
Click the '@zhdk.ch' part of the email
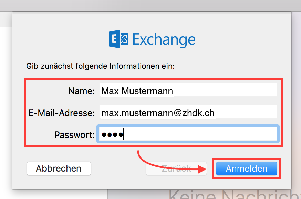(196, 113)
